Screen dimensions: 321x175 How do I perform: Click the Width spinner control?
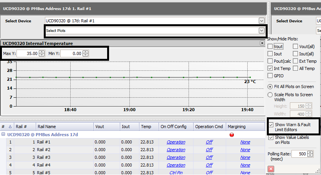pyautogui.click(x=308, y=114)
